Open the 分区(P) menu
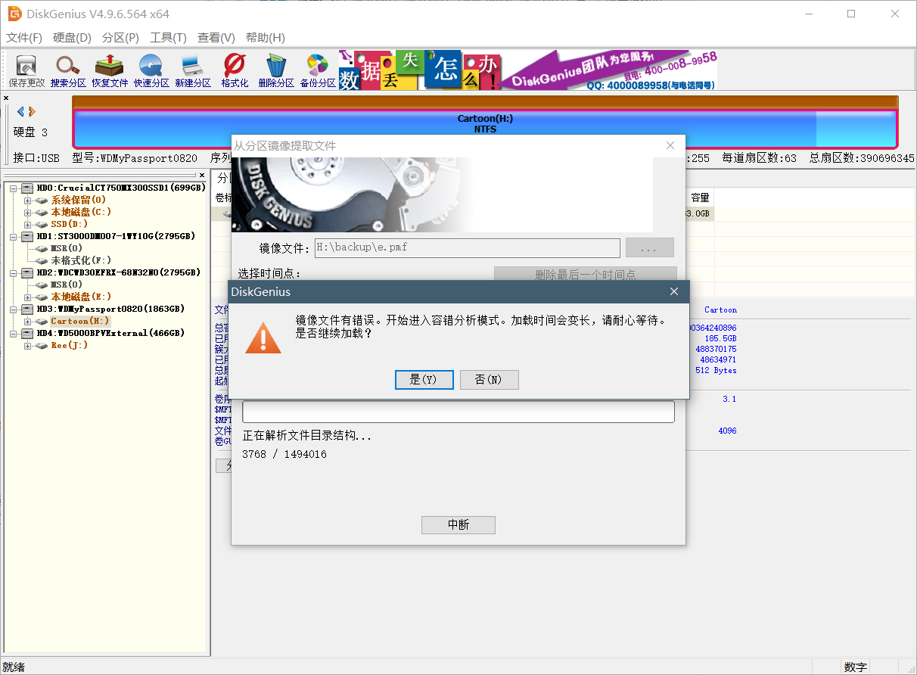 120,38
